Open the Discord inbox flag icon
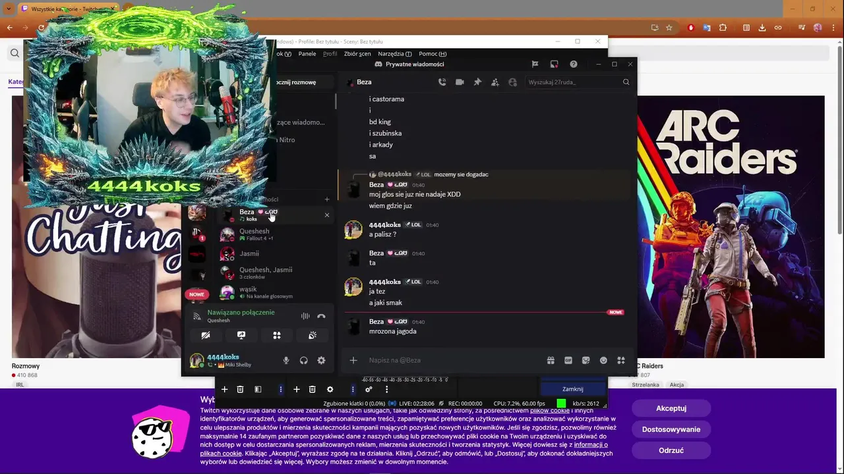Viewport: 844px width, 474px height. click(535, 64)
